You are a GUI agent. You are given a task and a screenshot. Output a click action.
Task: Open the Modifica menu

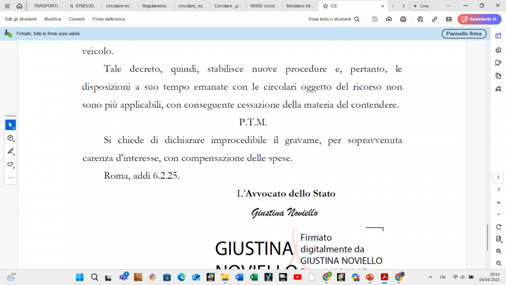tap(52, 19)
